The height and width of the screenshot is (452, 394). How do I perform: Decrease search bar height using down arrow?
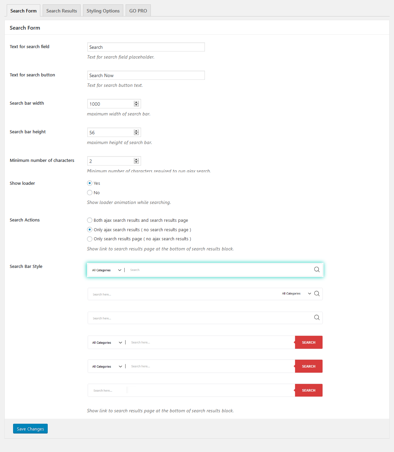click(x=136, y=134)
